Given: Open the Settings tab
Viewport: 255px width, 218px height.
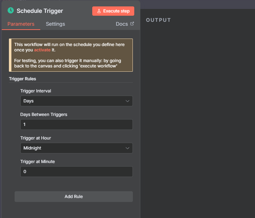Looking at the screenshot, I should 55,24.
